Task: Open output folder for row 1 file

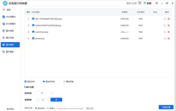Action: coord(165,19)
